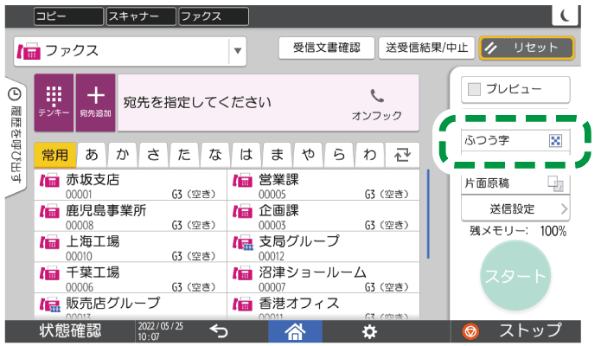Select the は index tab
The height and width of the screenshot is (346, 601).
[x=246, y=155]
